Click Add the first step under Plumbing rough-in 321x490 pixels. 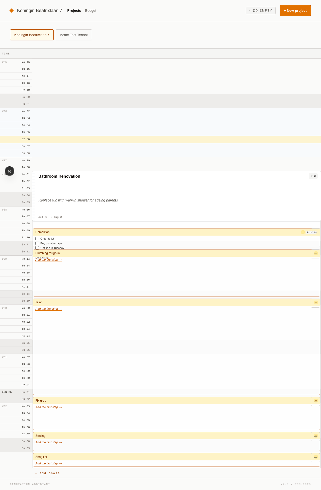coord(48,260)
